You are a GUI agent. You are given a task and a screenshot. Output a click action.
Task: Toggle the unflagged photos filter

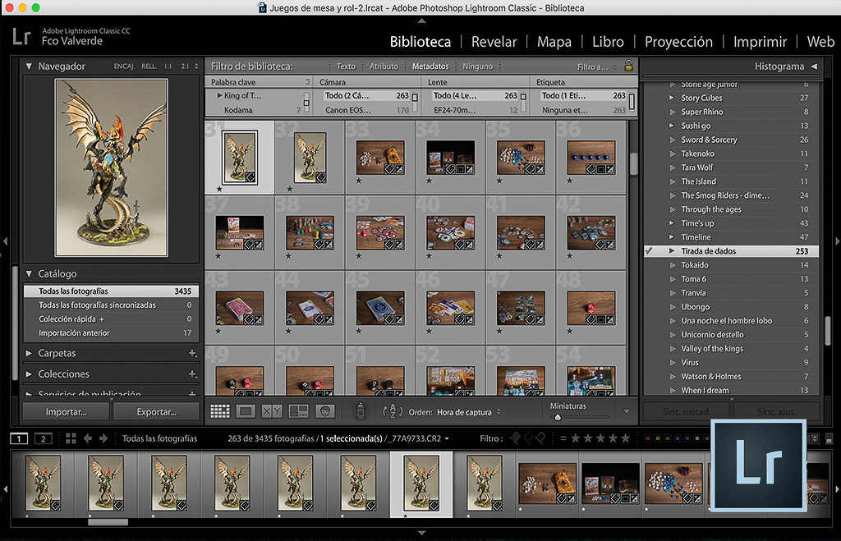528,438
